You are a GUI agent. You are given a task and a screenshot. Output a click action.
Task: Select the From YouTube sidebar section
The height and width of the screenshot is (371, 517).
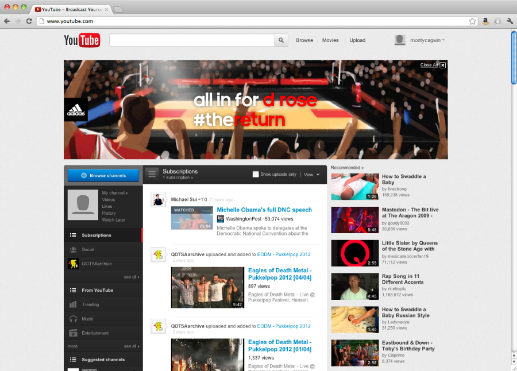103,290
